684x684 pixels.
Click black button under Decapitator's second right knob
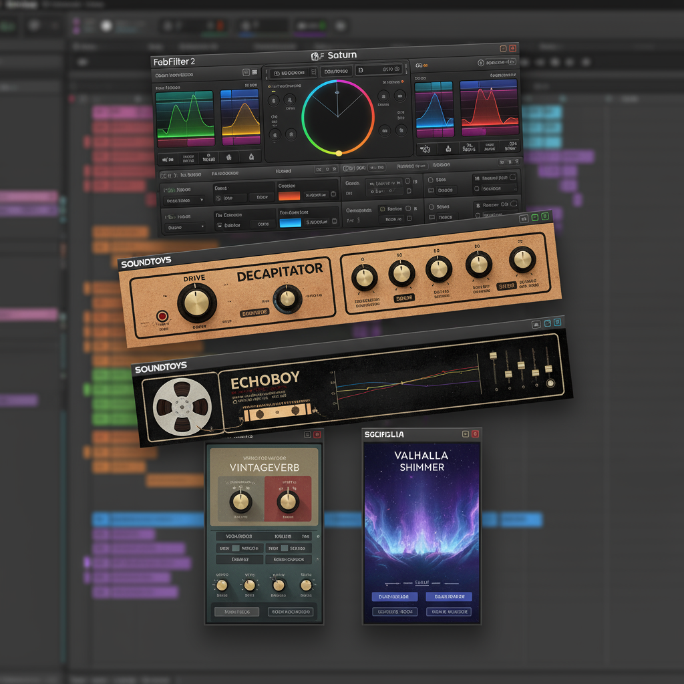click(x=404, y=299)
